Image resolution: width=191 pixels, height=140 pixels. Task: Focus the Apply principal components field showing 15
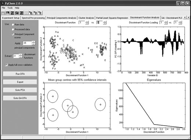28,43
